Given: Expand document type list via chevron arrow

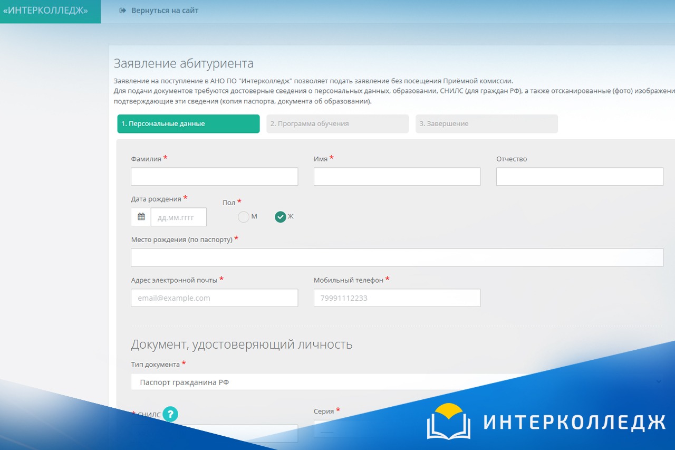Looking at the screenshot, I should (659, 382).
